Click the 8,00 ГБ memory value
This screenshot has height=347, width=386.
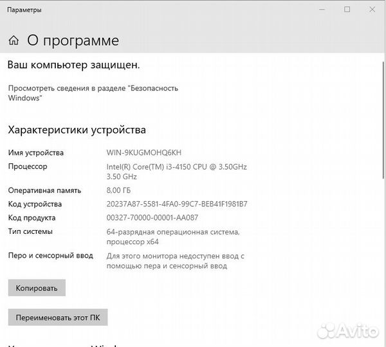[120, 190]
